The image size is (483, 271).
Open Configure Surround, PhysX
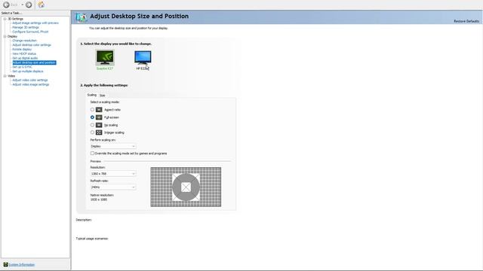point(30,32)
